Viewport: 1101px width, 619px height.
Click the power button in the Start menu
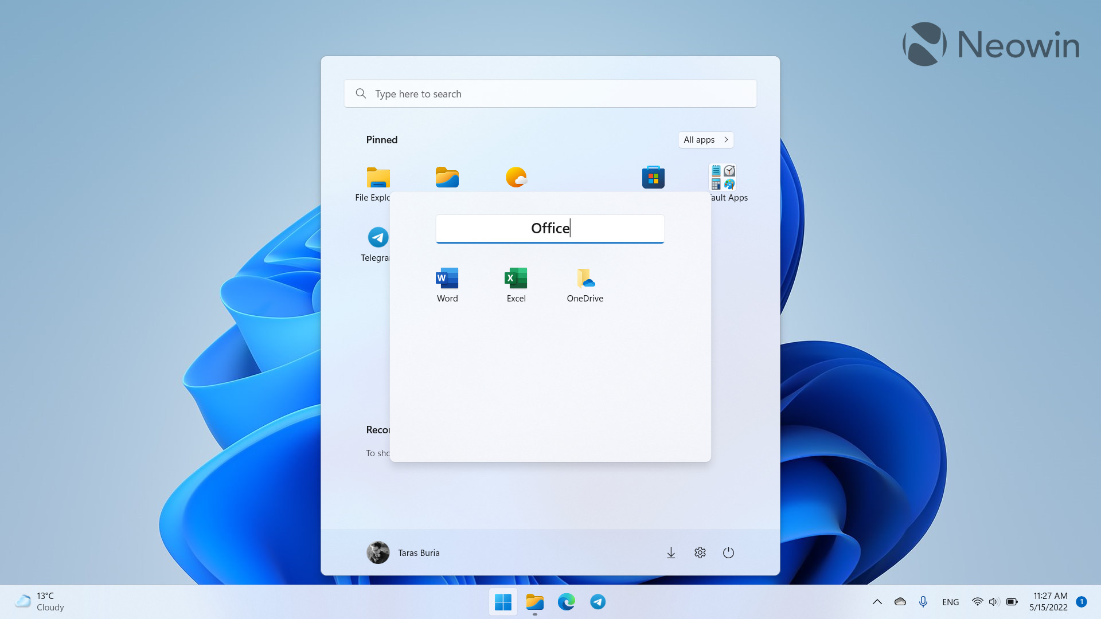(728, 552)
